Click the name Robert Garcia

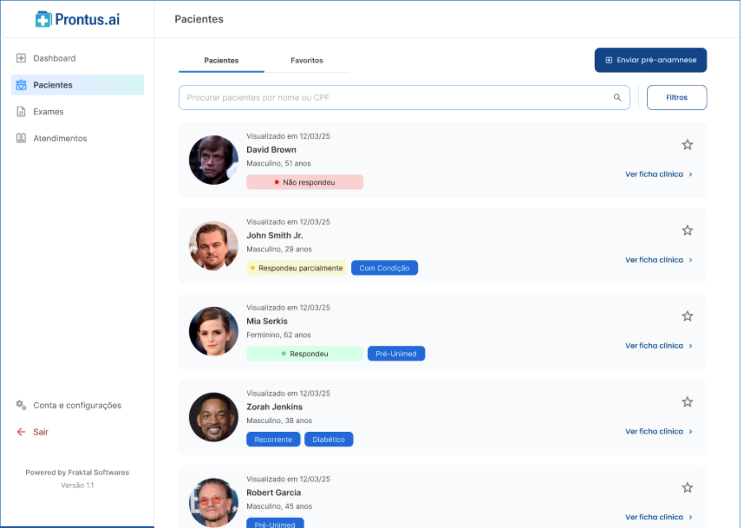274,492
